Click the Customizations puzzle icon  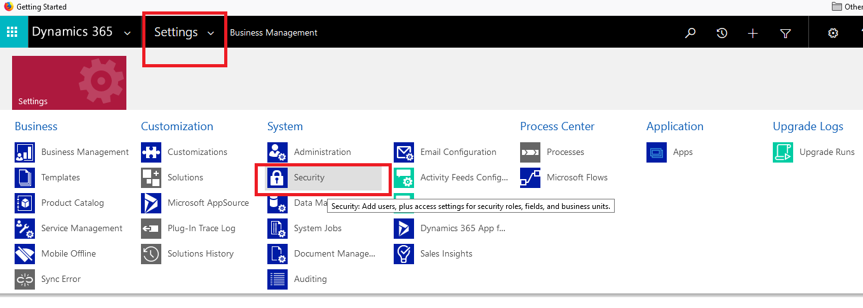tap(151, 152)
